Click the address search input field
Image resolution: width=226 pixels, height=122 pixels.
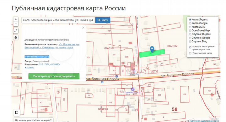tap(58, 20)
